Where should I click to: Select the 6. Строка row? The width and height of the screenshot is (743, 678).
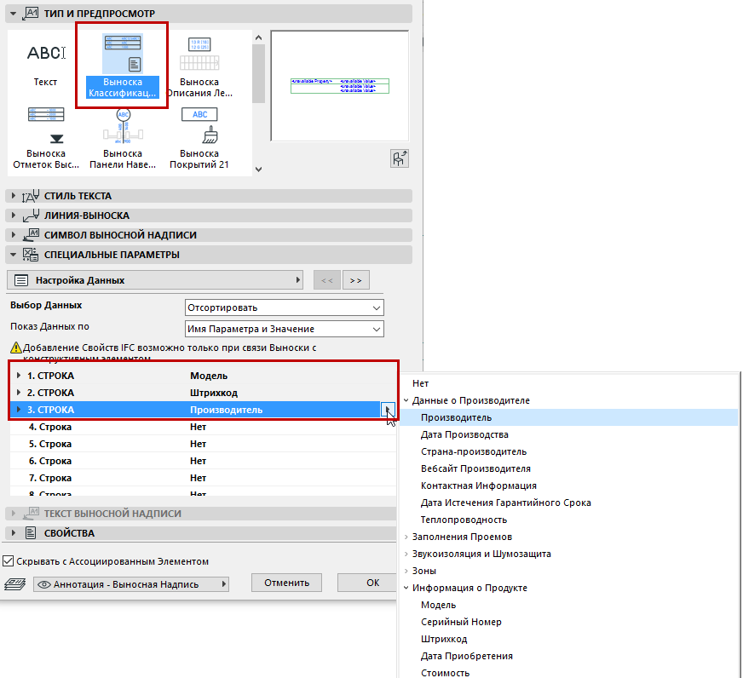click(203, 461)
